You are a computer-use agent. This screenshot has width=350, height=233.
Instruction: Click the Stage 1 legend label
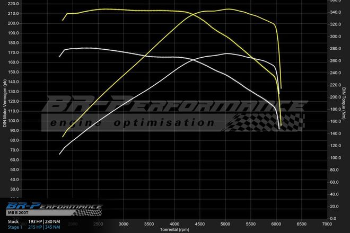[x=16, y=227]
